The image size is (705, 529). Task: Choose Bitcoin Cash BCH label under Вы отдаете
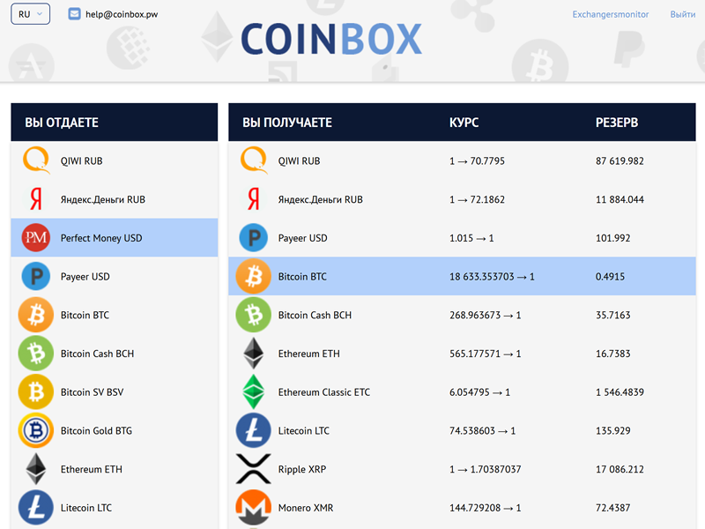click(x=97, y=354)
